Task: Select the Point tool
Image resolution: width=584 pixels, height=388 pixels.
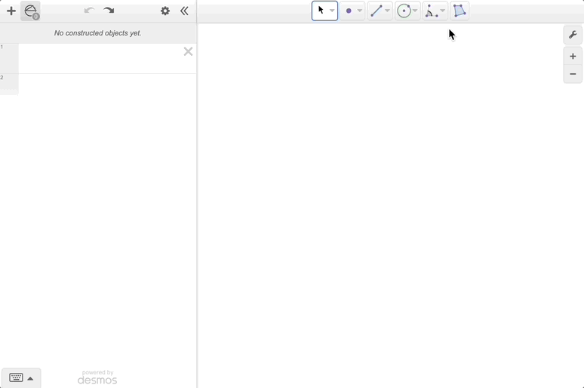Action: coord(349,11)
